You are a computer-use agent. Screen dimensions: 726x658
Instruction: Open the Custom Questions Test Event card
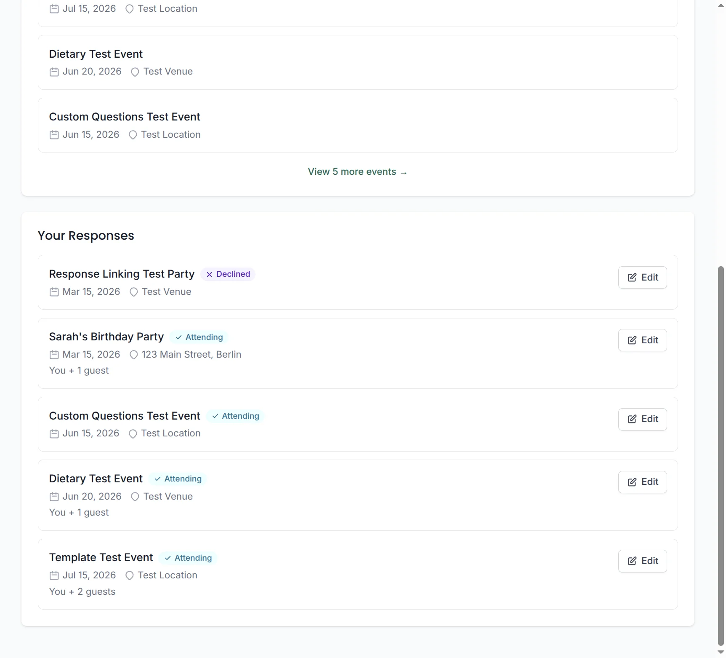[x=358, y=125]
